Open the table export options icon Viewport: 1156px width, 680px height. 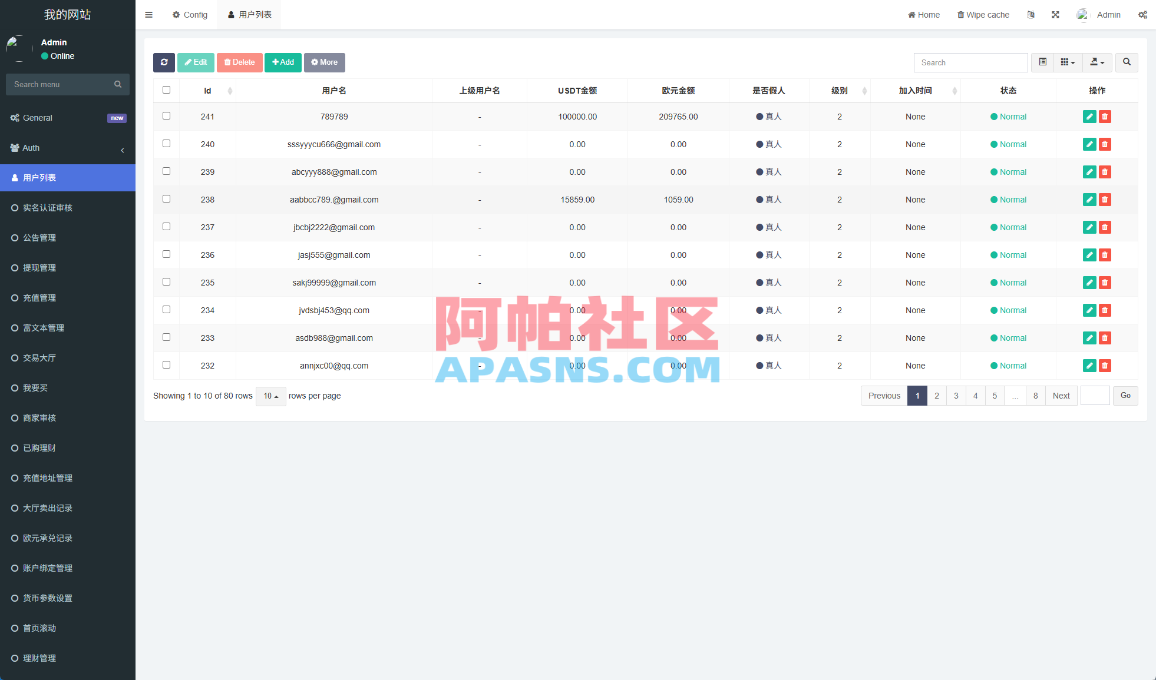pyautogui.click(x=1096, y=62)
